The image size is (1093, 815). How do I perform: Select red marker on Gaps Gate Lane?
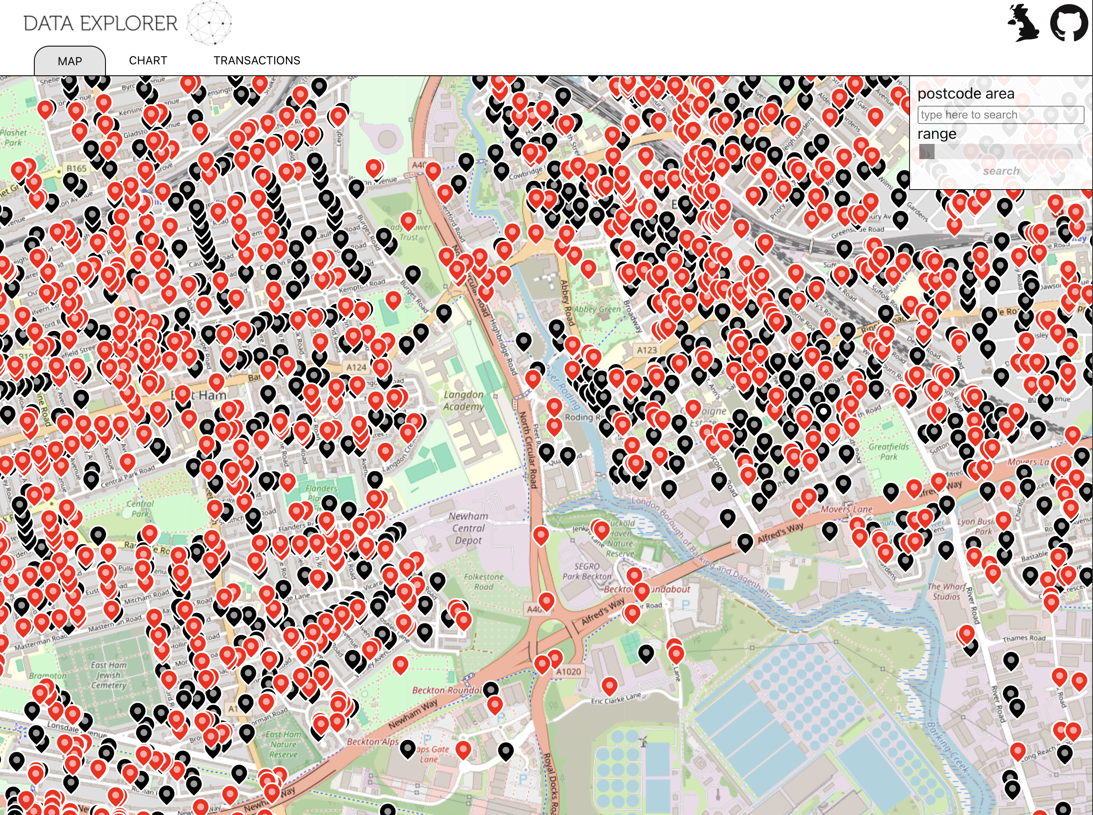[463, 749]
